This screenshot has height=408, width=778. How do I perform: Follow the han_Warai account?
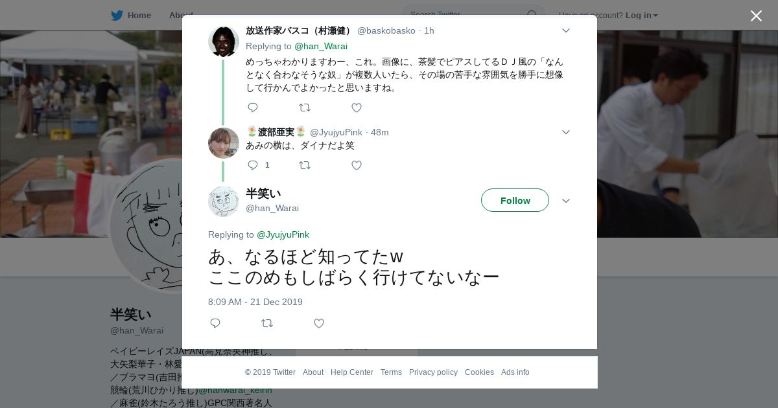pyautogui.click(x=515, y=200)
